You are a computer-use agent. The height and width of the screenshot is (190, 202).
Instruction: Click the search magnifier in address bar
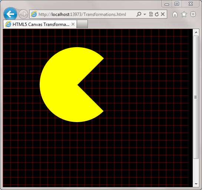pyautogui.click(x=139, y=14)
